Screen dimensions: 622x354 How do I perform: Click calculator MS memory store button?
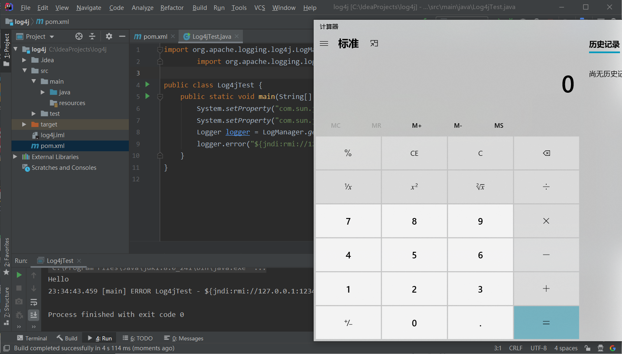(x=499, y=126)
